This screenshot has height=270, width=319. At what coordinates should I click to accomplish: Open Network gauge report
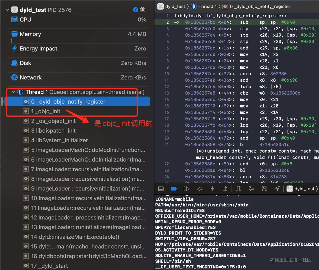click(79, 77)
